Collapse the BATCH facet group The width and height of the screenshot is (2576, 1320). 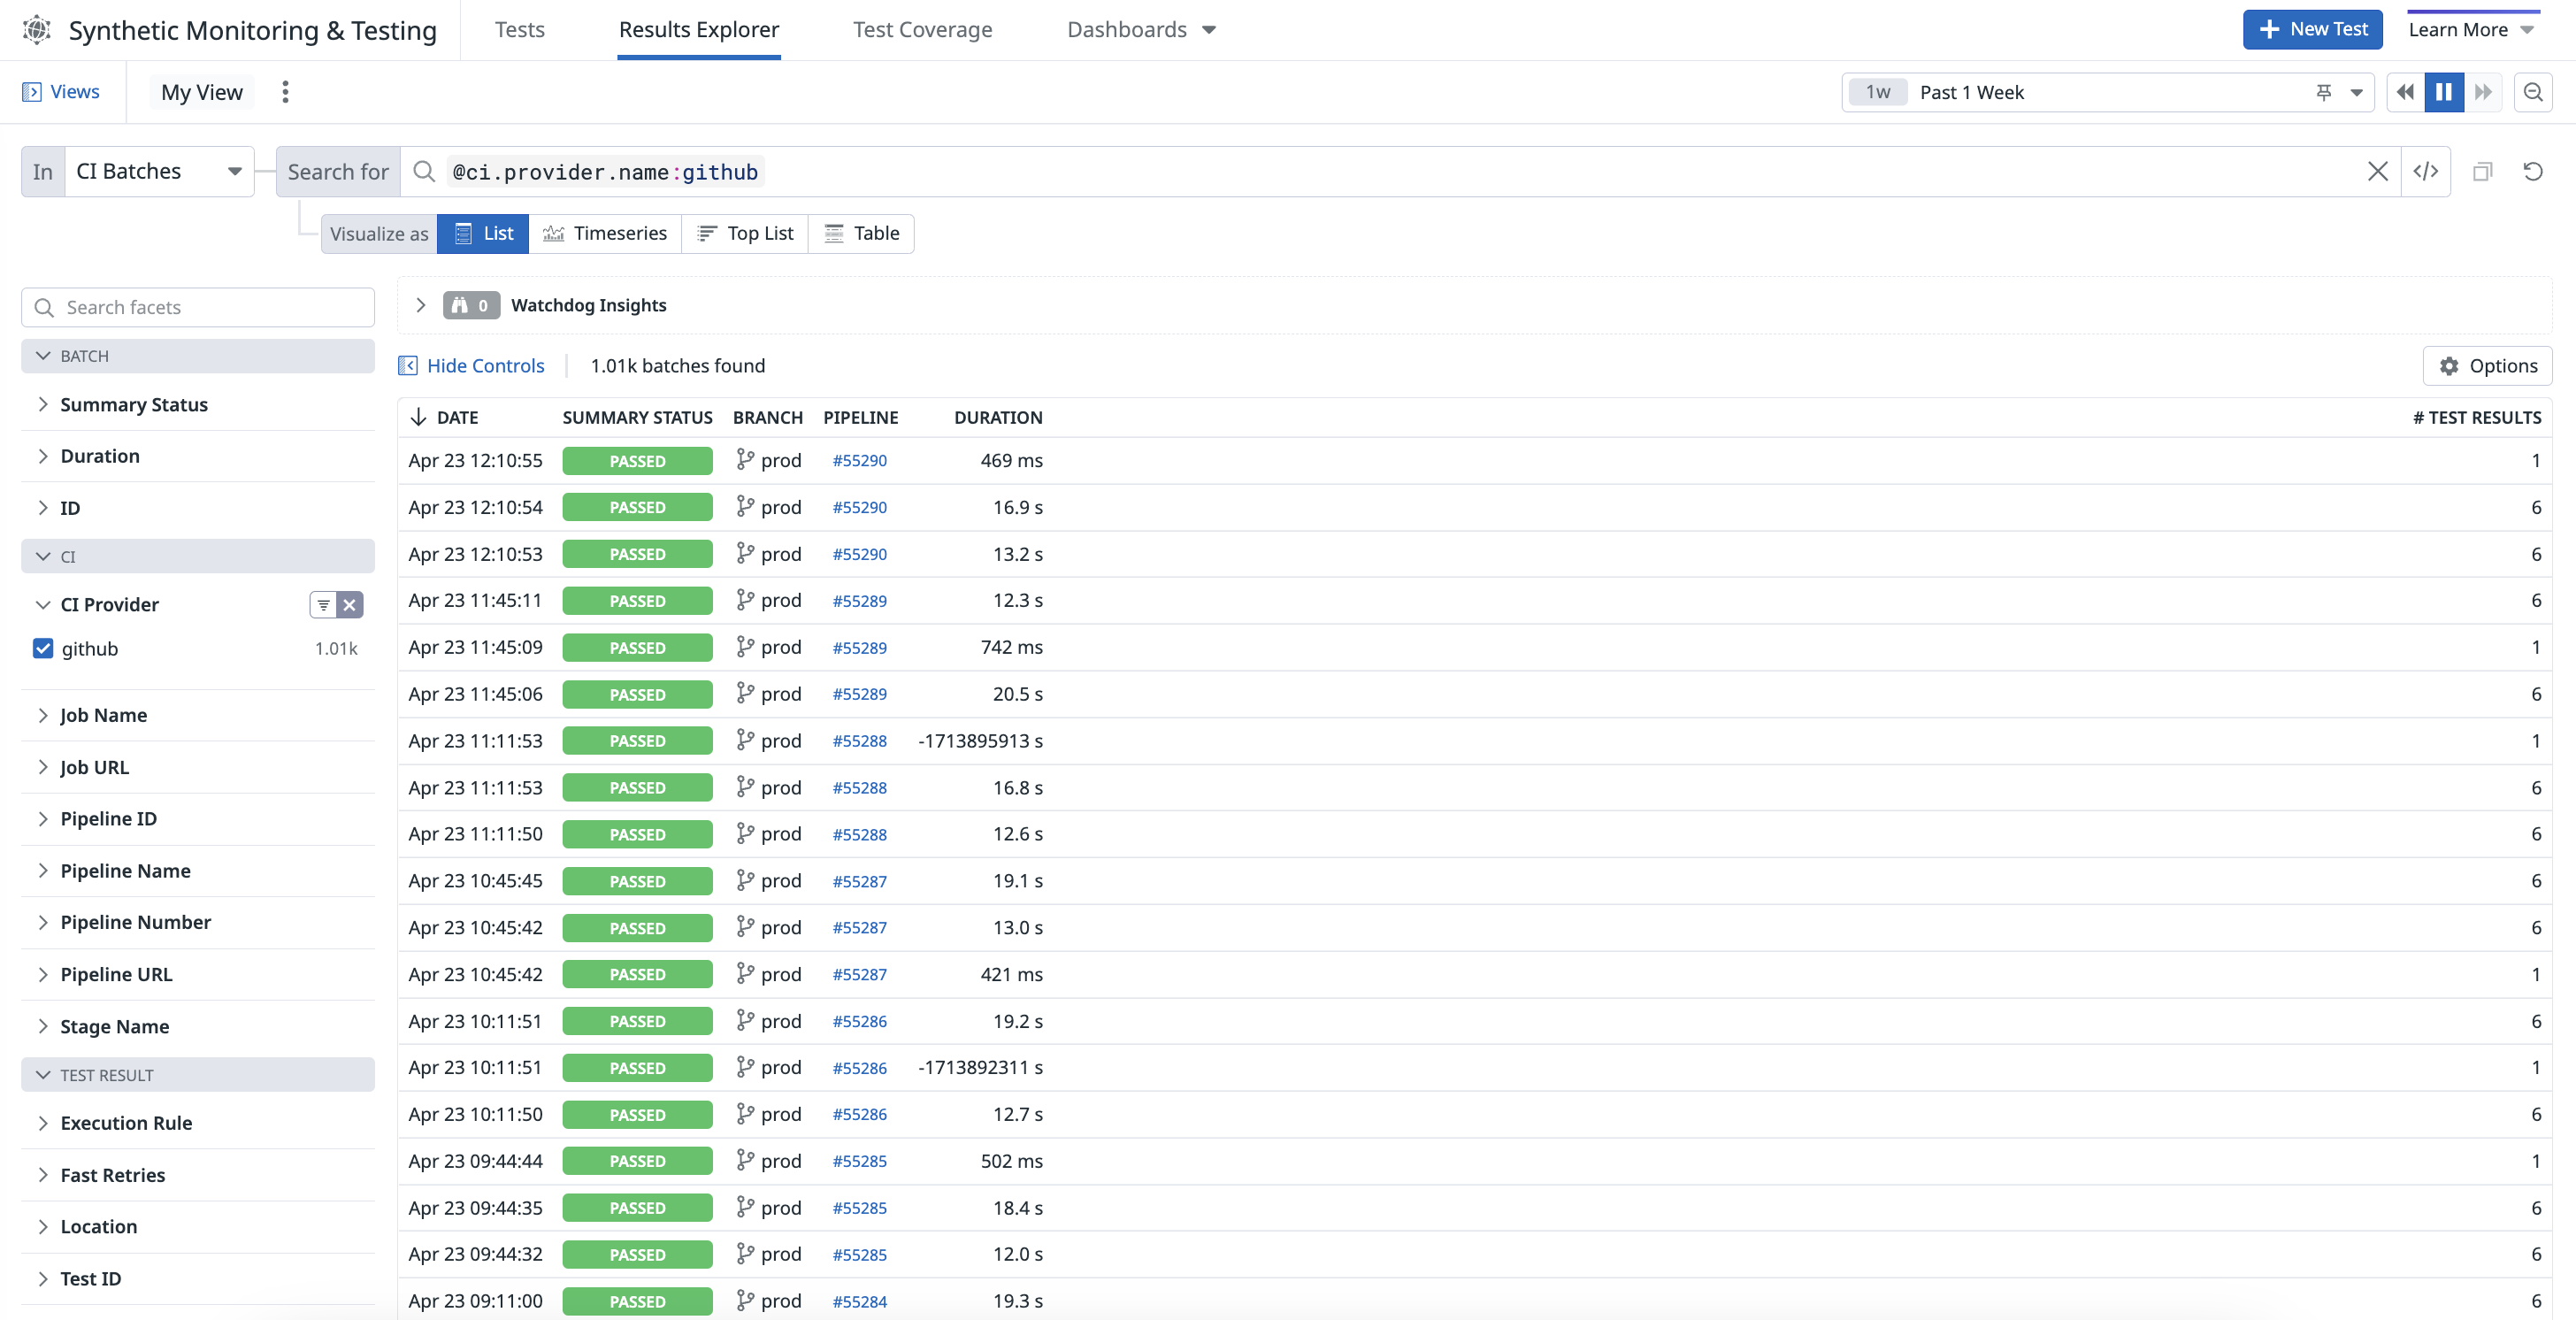pyautogui.click(x=43, y=356)
